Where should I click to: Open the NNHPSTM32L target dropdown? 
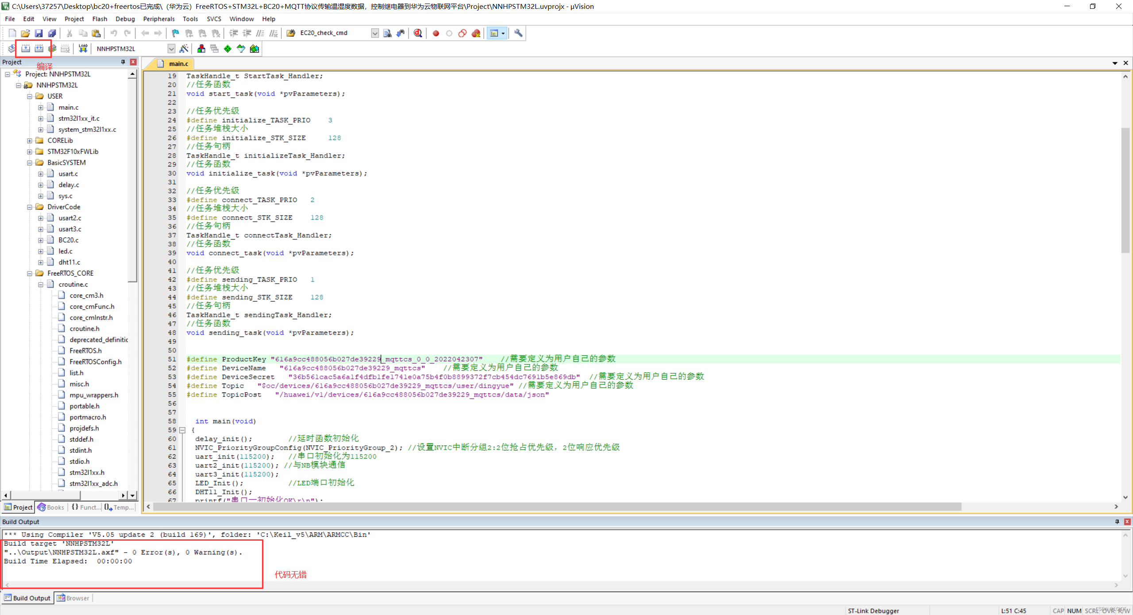pos(171,49)
